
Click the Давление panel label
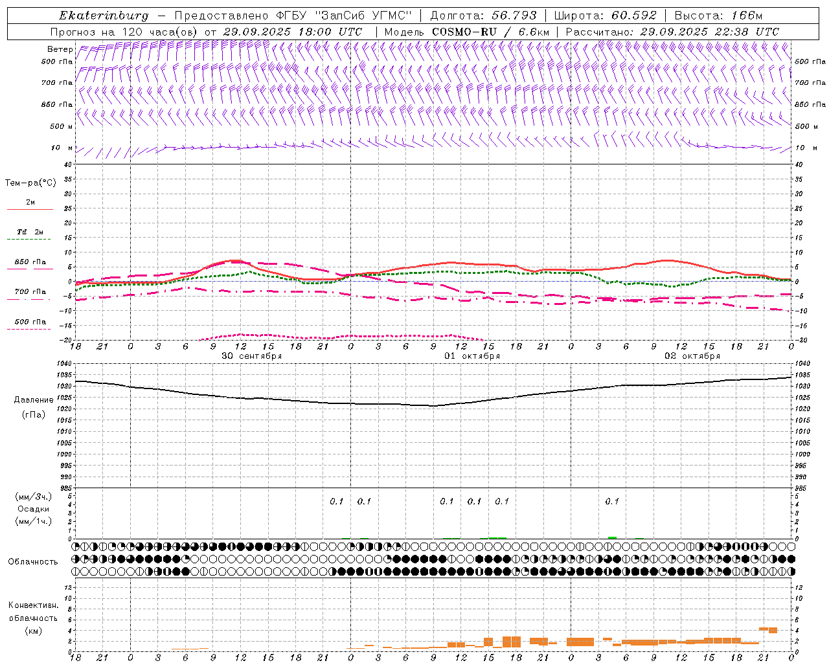pos(34,400)
